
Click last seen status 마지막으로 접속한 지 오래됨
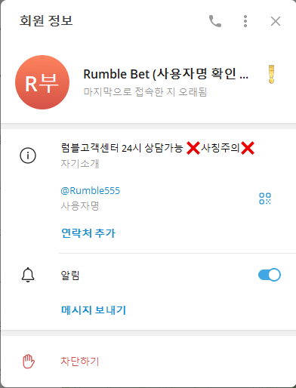(x=145, y=92)
